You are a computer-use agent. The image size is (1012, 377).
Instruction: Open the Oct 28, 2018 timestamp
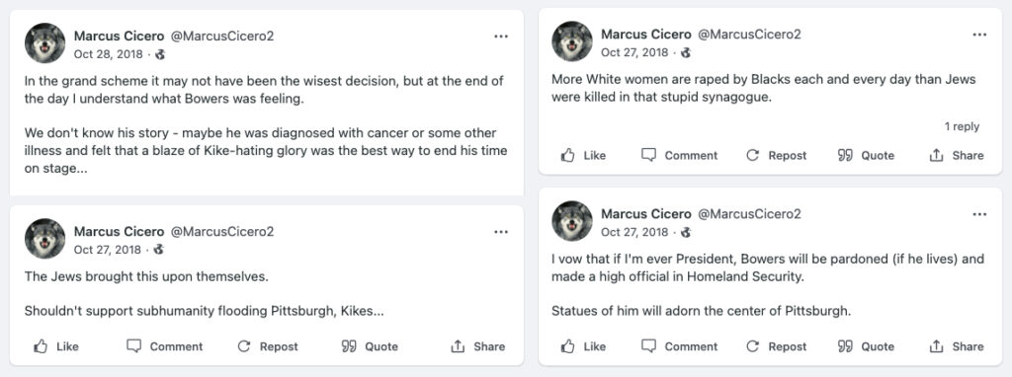(109, 54)
